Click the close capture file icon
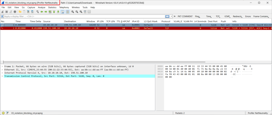This screenshot has width=272, height=115. pos(28,12)
